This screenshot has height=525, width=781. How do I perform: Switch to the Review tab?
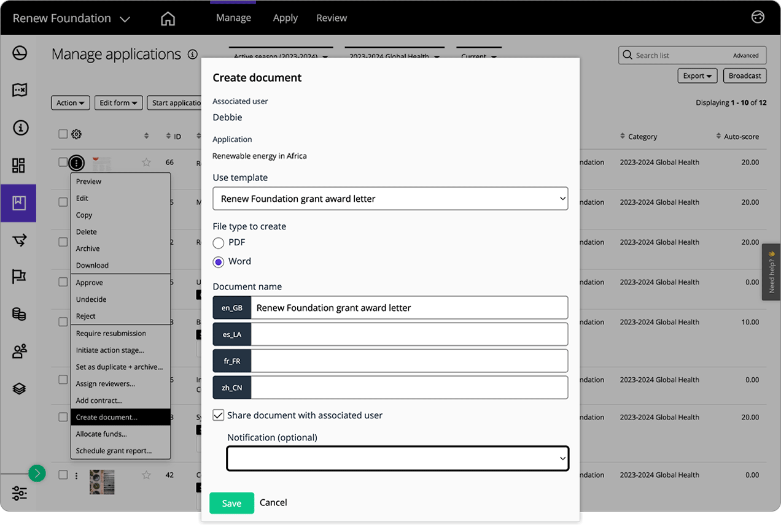332,18
